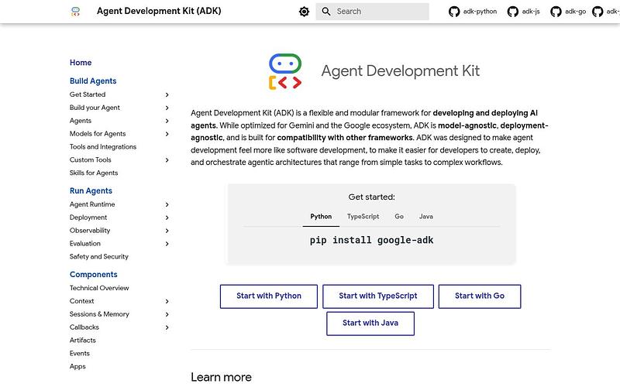The image size is (620, 387).
Task: Open Safety and Security in sidebar
Action: click(99, 256)
